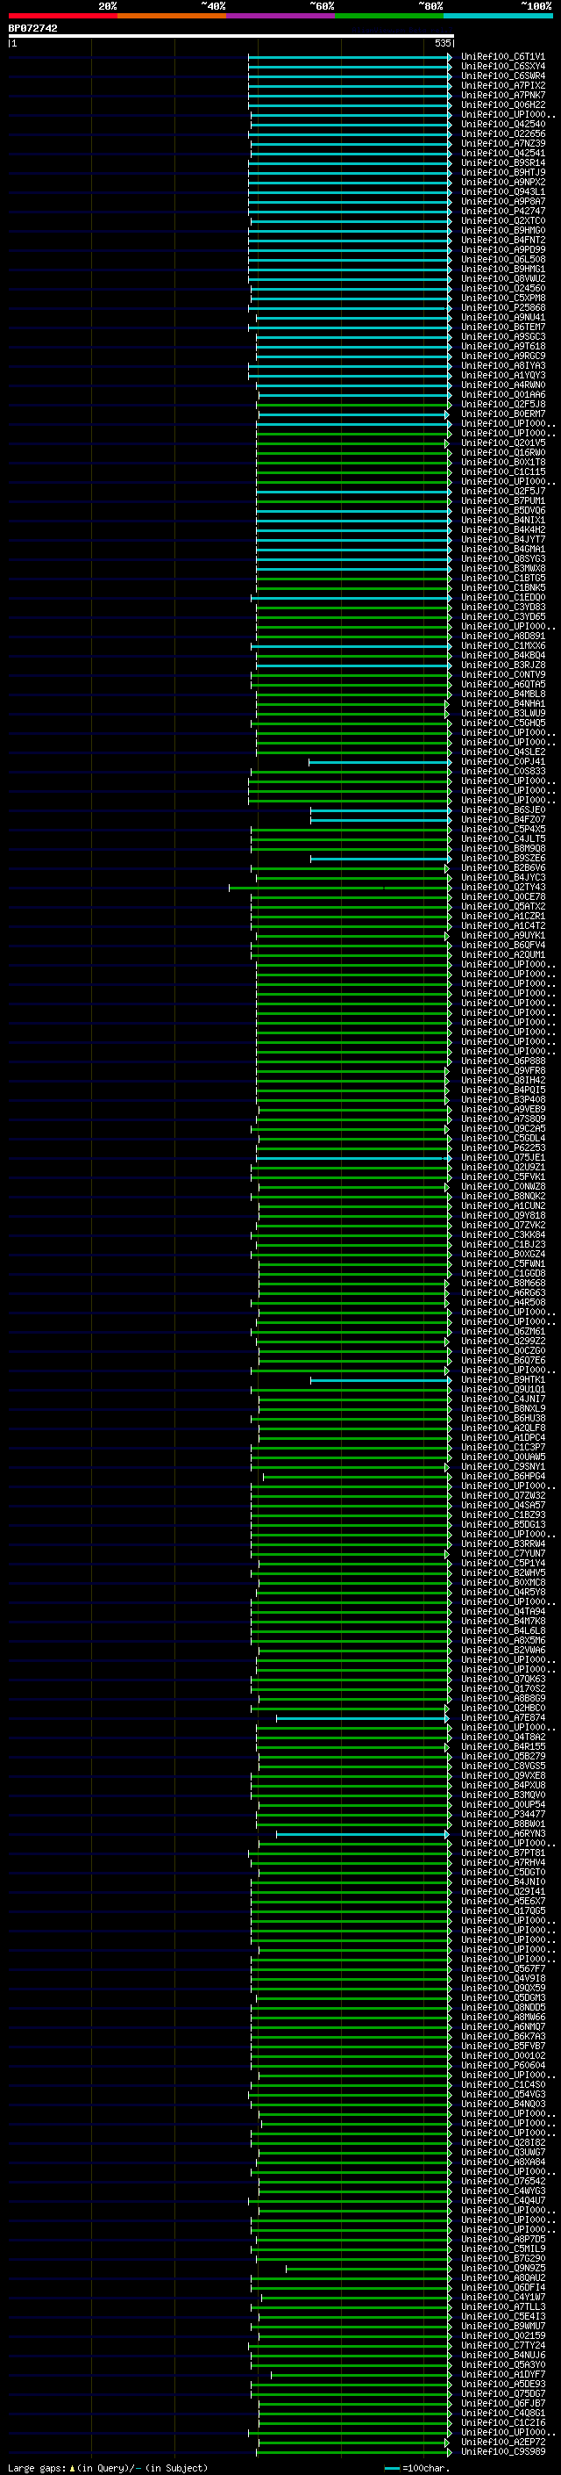Open hit UniRef100_B7PT81
The width and height of the screenshot is (561, 2475).
502,1853
